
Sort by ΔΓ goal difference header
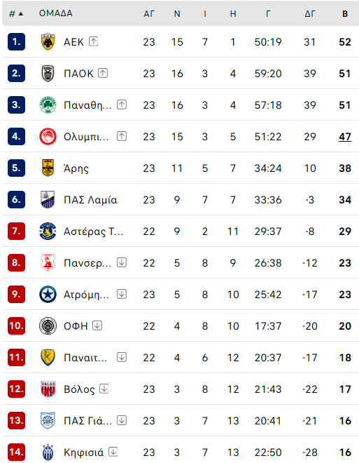[x=310, y=14]
